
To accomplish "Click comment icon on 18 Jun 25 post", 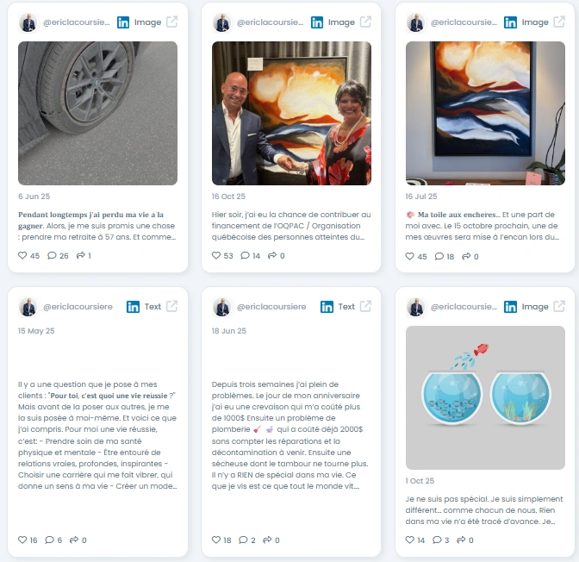I will 243,540.
